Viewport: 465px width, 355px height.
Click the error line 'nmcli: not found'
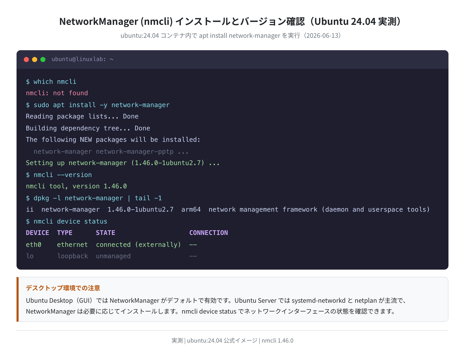pyautogui.click(x=57, y=93)
